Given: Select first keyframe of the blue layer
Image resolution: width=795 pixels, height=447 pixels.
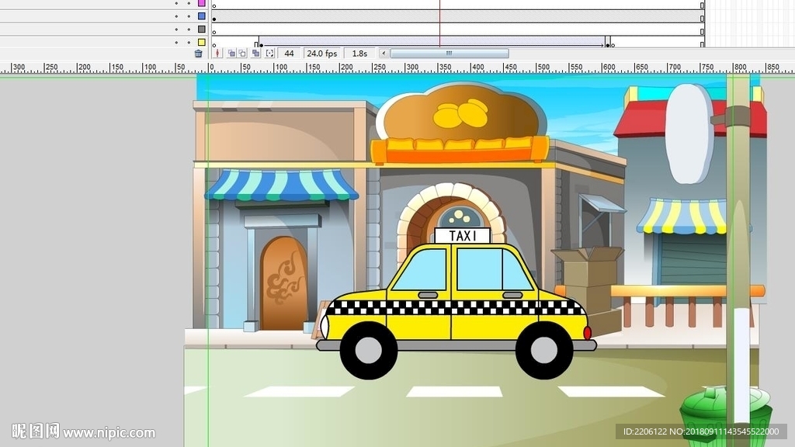Looking at the screenshot, I should point(214,19).
